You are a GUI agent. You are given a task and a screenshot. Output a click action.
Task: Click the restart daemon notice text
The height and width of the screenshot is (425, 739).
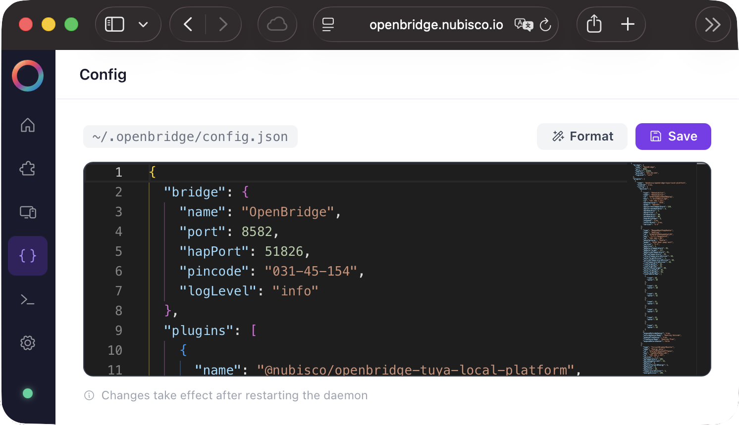[235, 395]
